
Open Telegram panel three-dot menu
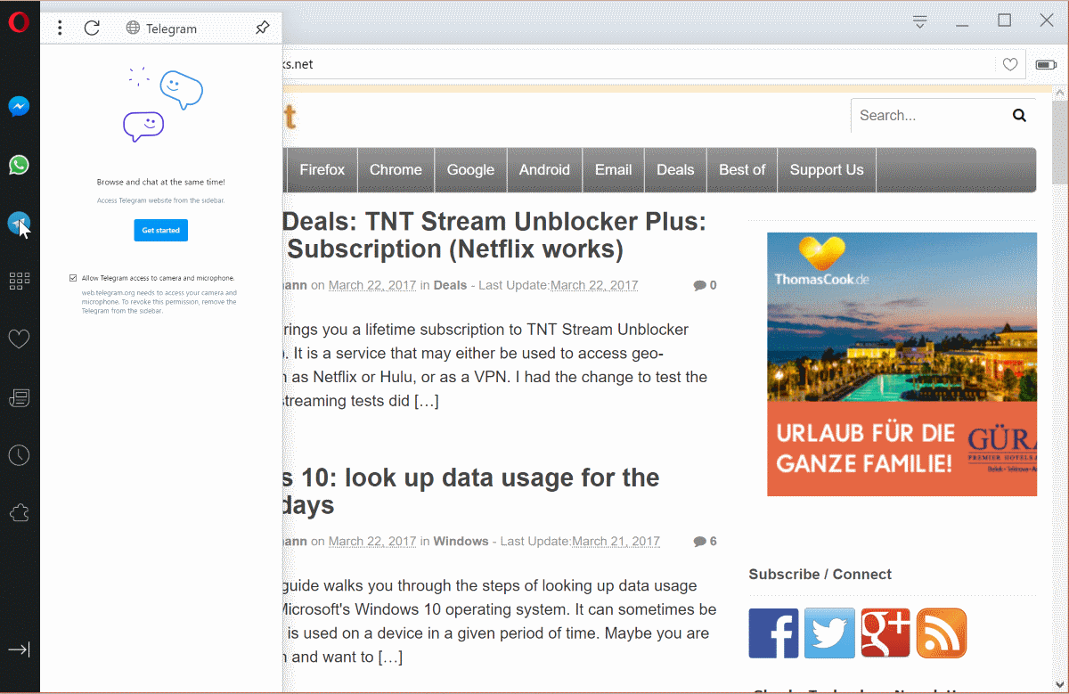pyautogui.click(x=60, y=29)
